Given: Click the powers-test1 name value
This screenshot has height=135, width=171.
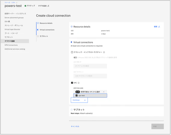Looking at the screenshot, I should [x=105, y=31].
